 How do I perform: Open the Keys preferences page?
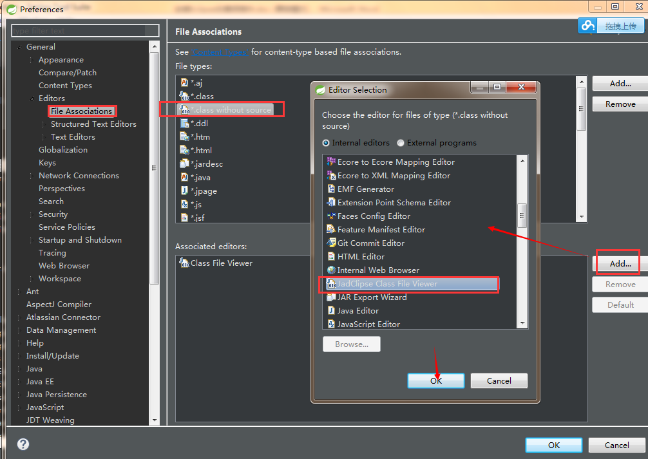pos(47,163)
